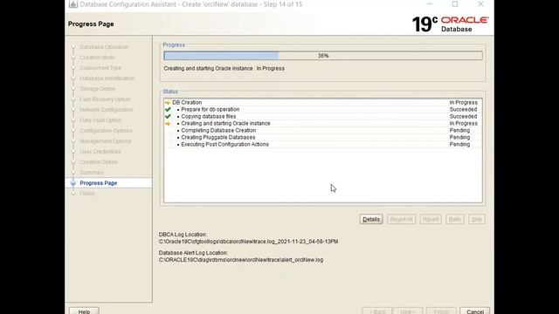Image resolution: width=559 pixels, height=314 pixels.
Task: Select Creation Option step in sidebar
Action: (98, 162)
